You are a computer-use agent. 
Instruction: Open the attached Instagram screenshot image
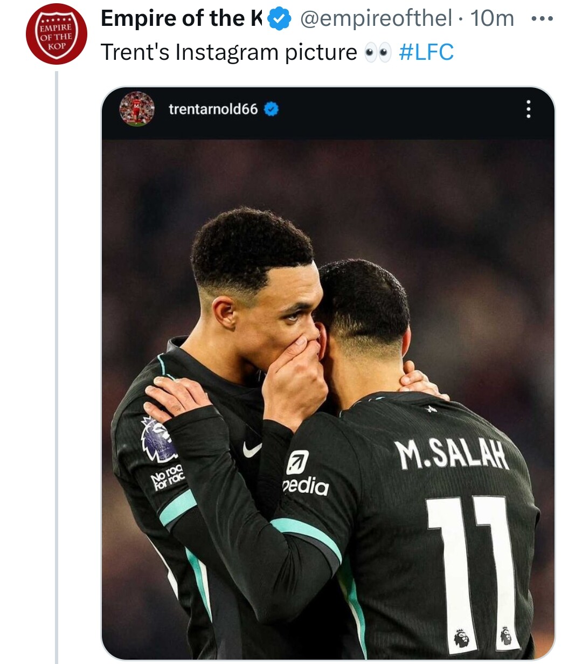[328, 373]
